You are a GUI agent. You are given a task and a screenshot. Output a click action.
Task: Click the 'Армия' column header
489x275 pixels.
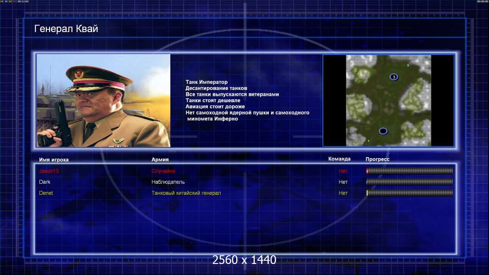click(160, 159)
